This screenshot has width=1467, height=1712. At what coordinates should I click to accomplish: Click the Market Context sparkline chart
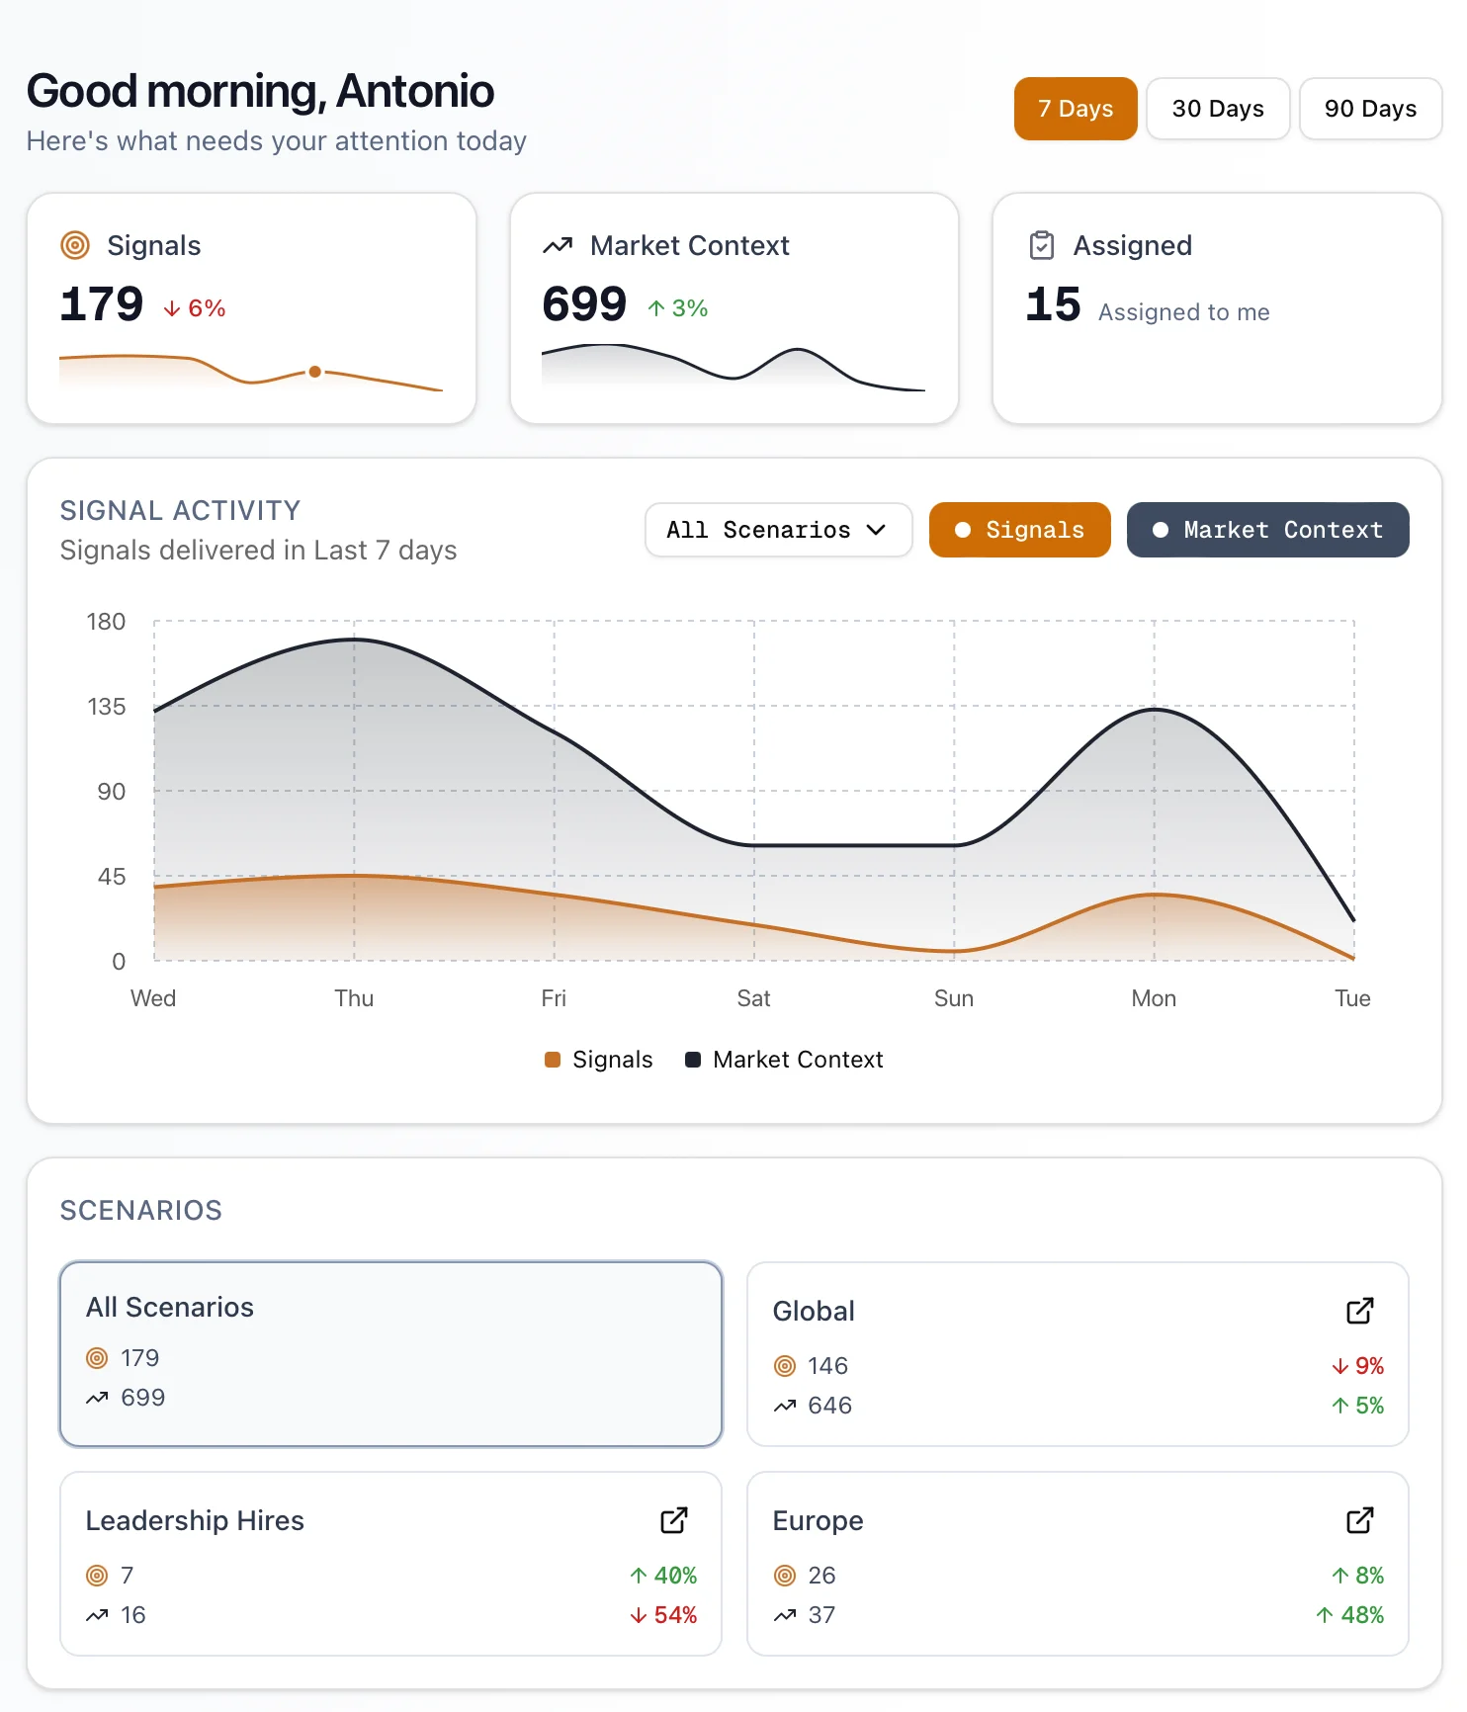point(733,368)
